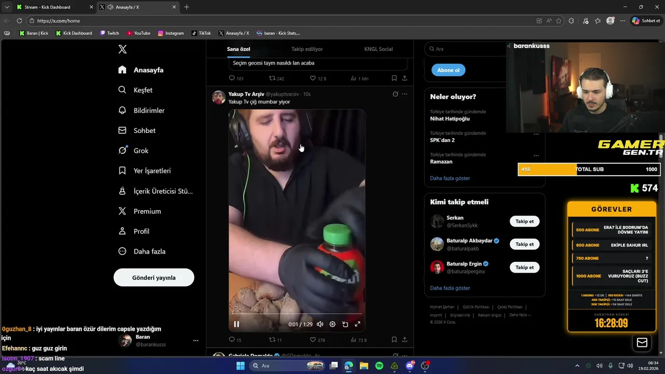Open Grok action on Yakup Tv post
Viewport: 665px width, 374px height.
(395, 94)
